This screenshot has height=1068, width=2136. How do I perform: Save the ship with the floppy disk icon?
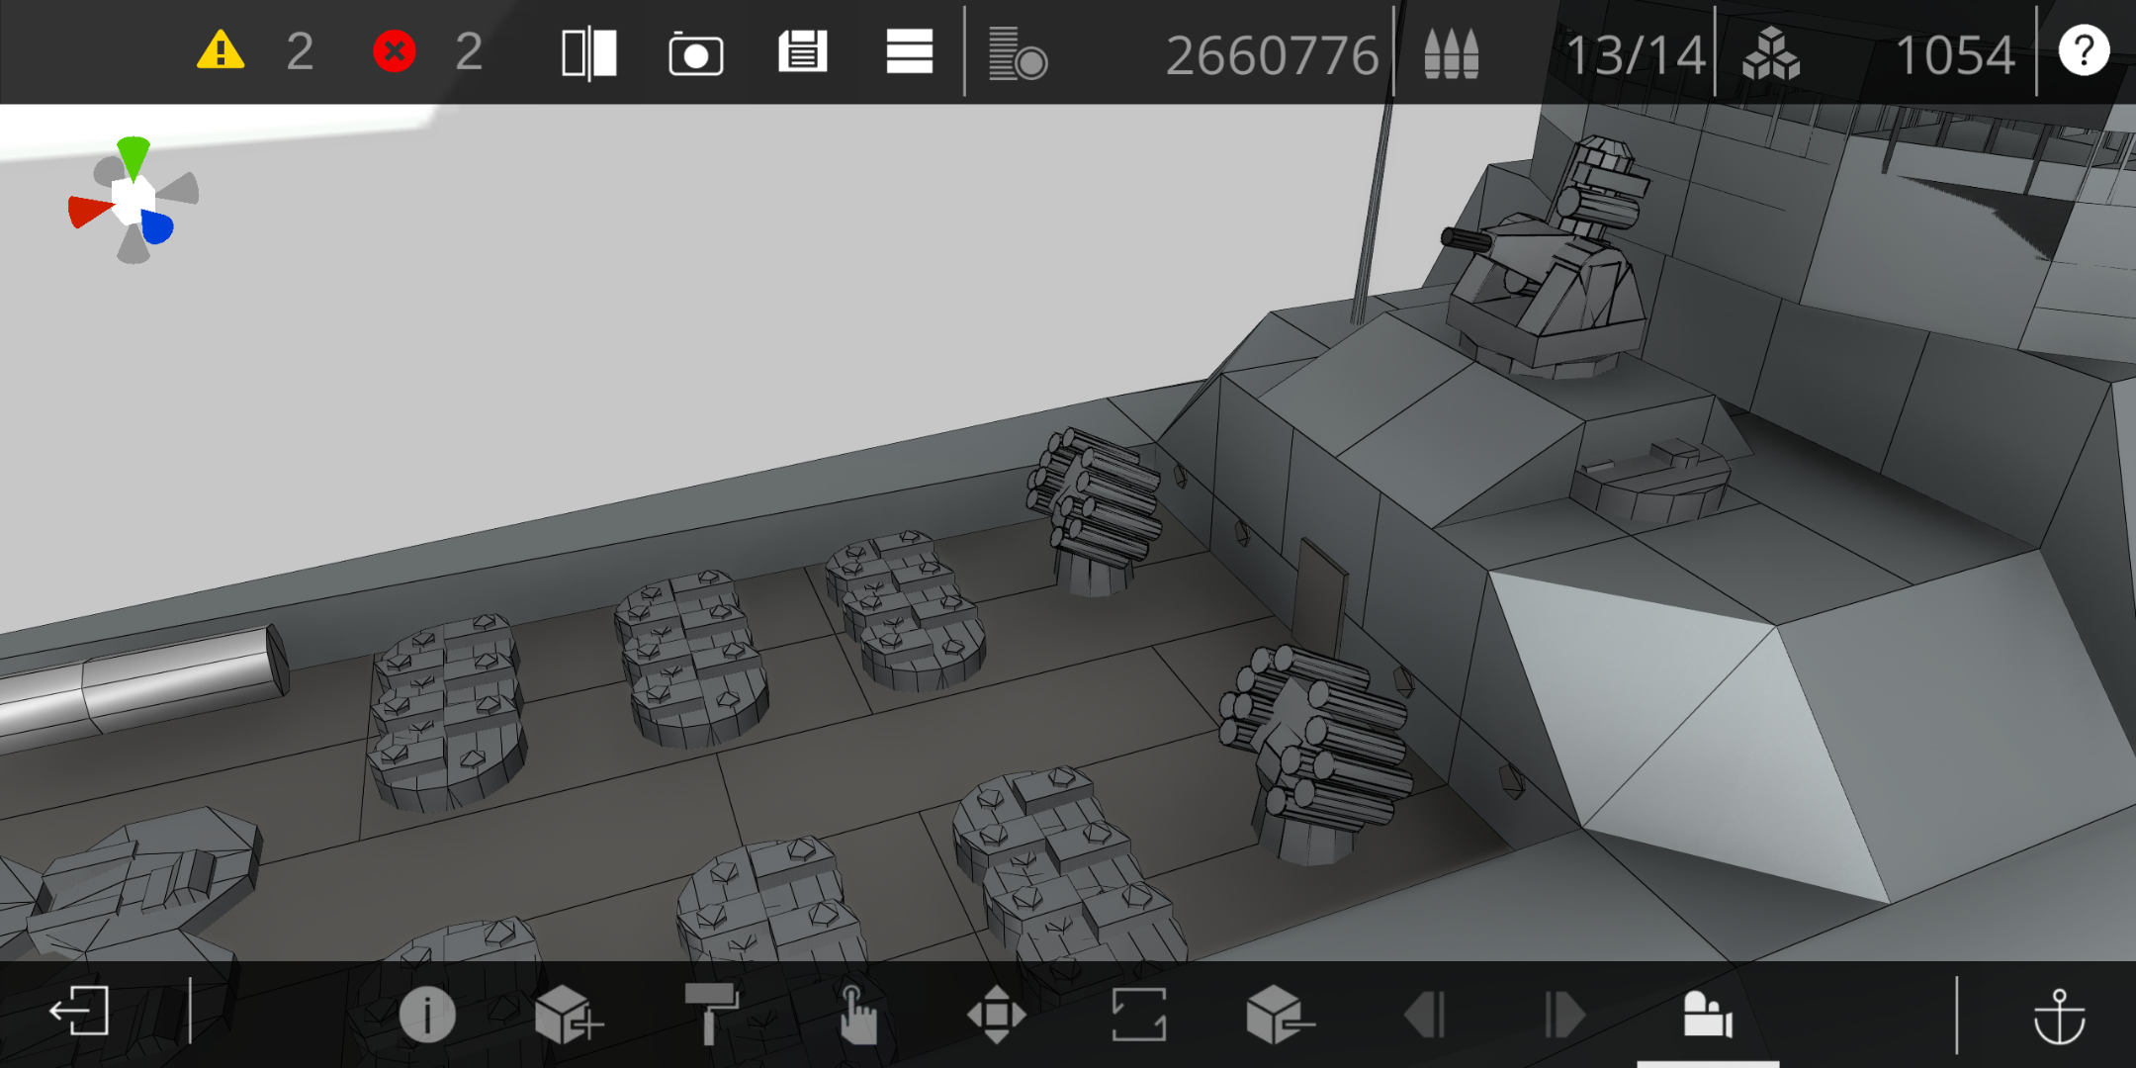pyautogui.click(x=803, y=51)
